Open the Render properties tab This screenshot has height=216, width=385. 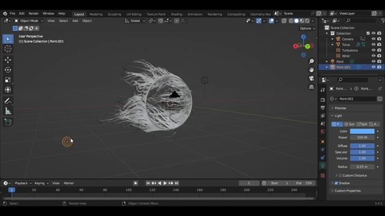point(322,100)
